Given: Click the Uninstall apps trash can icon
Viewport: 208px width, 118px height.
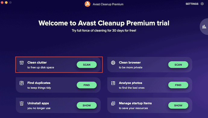Looking at the screenshot, I should click(22, 104).
